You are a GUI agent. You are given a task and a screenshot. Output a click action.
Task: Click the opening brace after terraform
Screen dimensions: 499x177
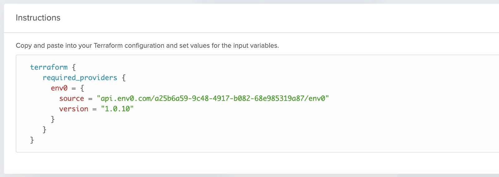tap(74, 67)
